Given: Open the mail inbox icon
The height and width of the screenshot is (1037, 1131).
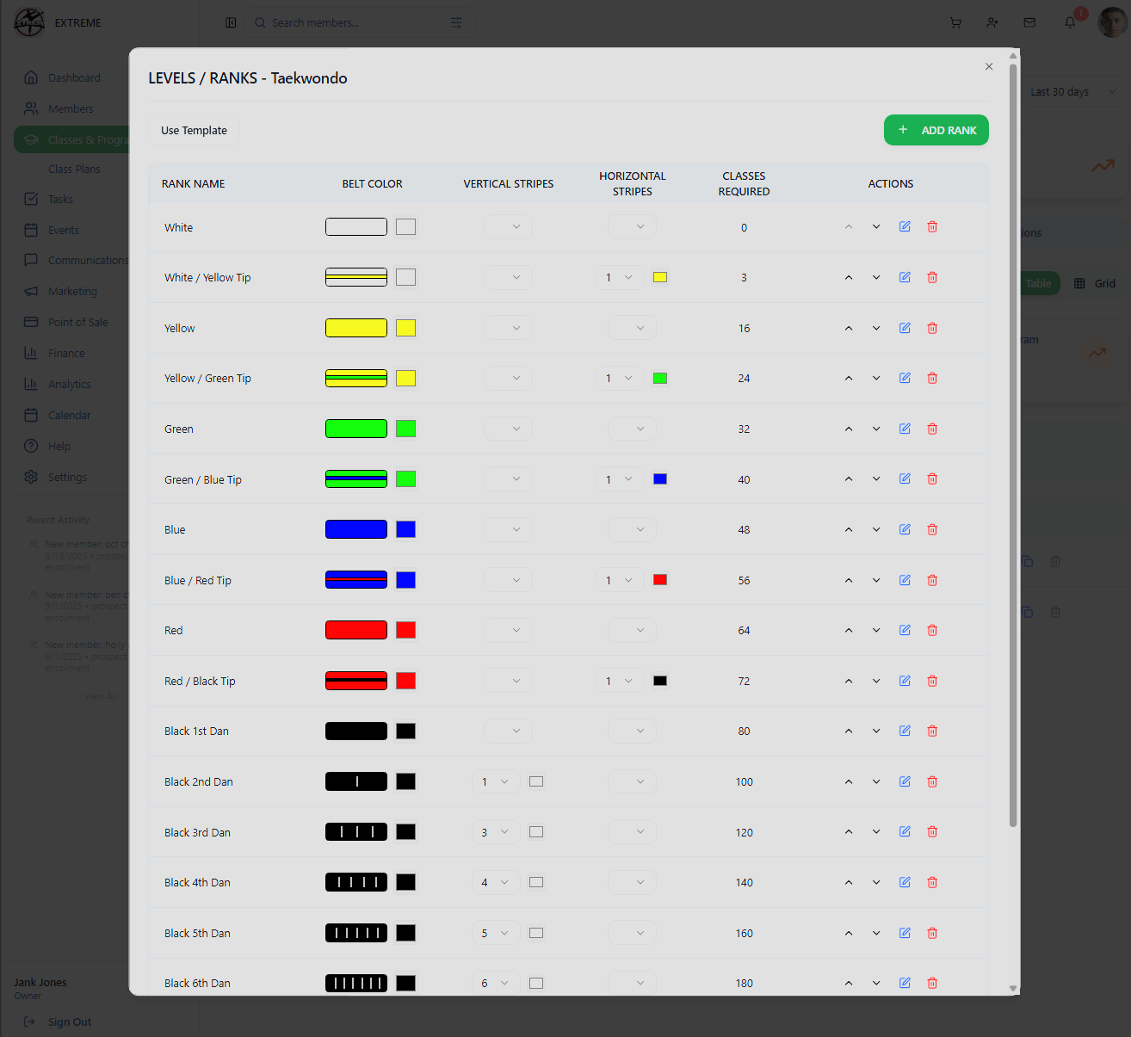Looking at the screenshot, I should pyautogui.click(x=1029, y=22).
